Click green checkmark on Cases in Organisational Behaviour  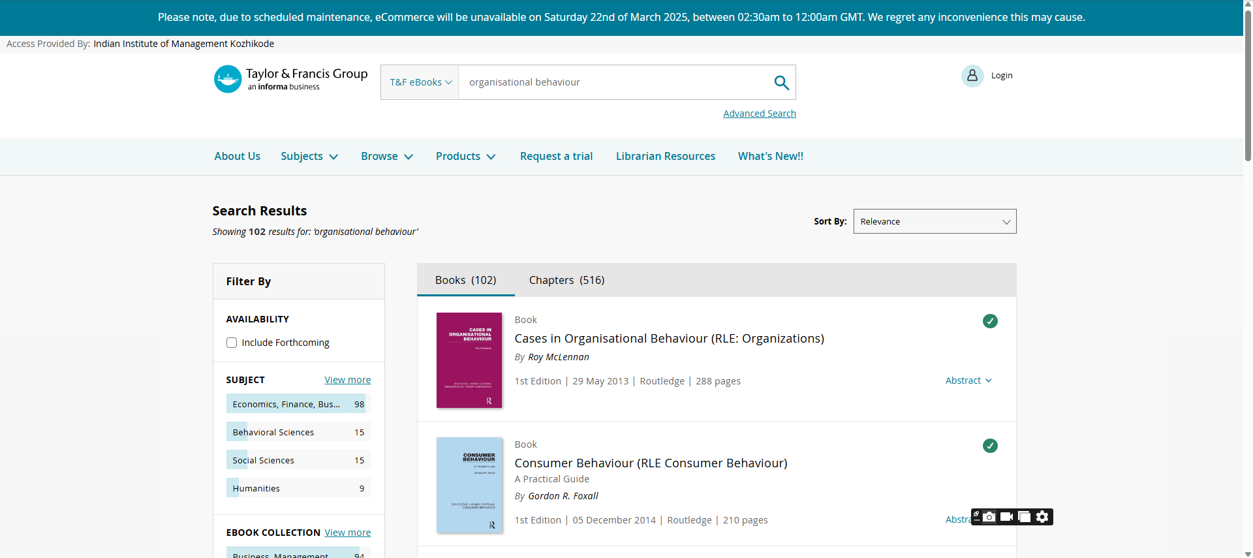pos(989,321)
